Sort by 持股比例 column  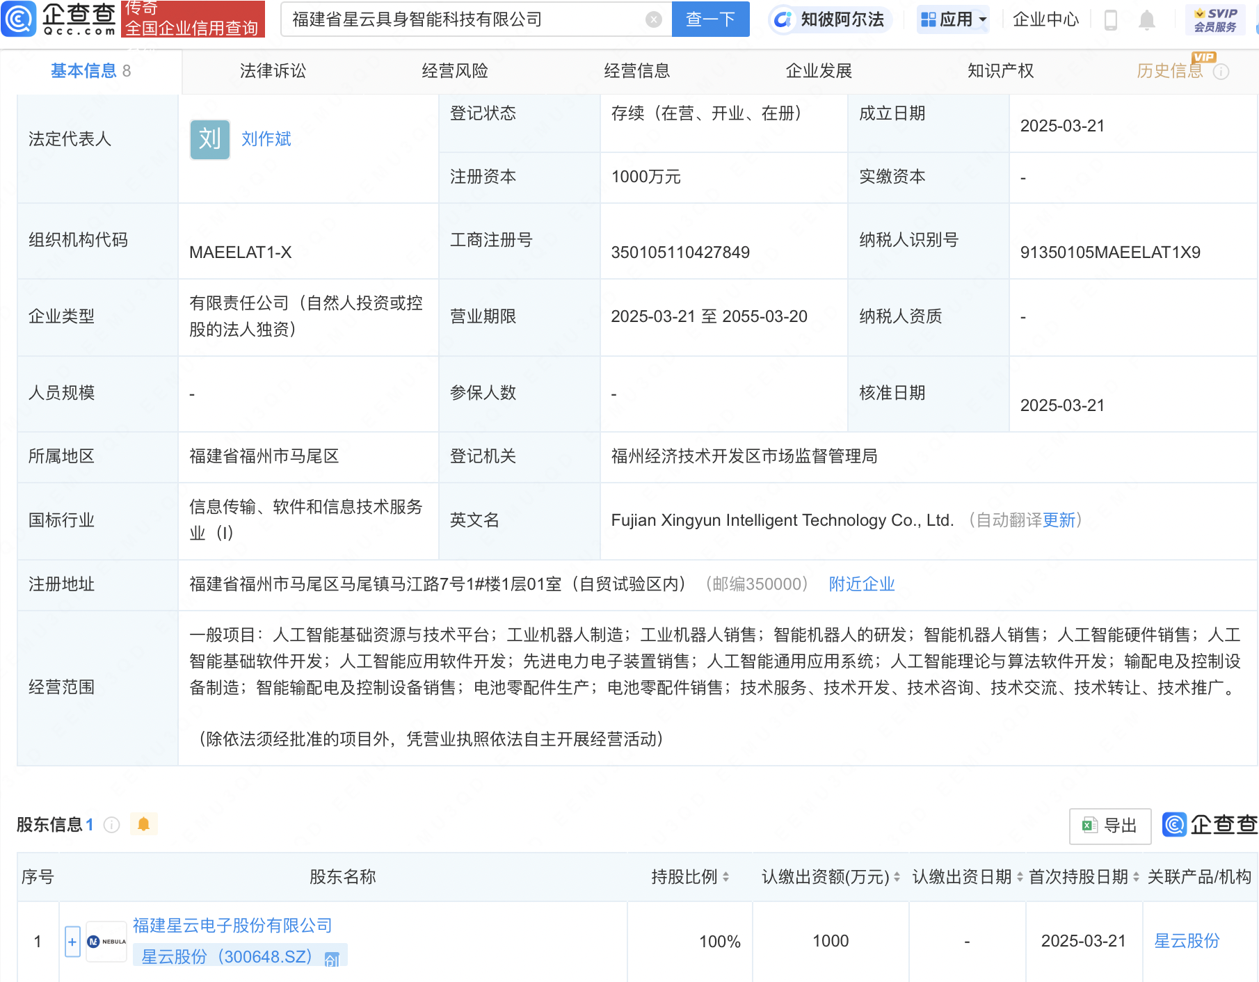[725, 877]
